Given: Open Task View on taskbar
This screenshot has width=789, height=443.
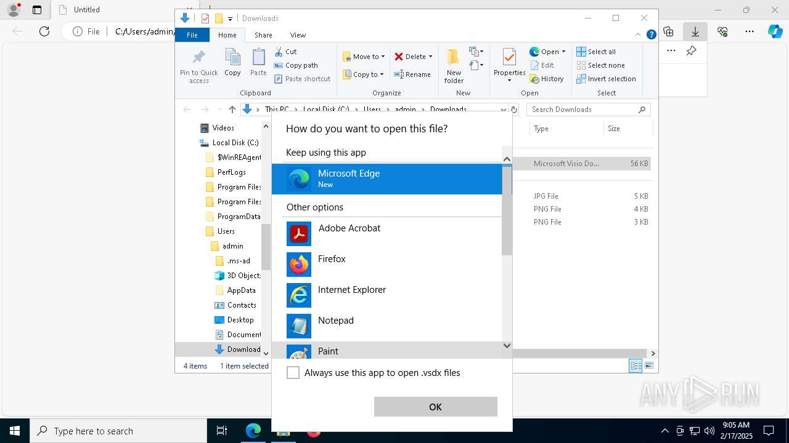Looking at the screenshot, I should [x=222, y=431].
